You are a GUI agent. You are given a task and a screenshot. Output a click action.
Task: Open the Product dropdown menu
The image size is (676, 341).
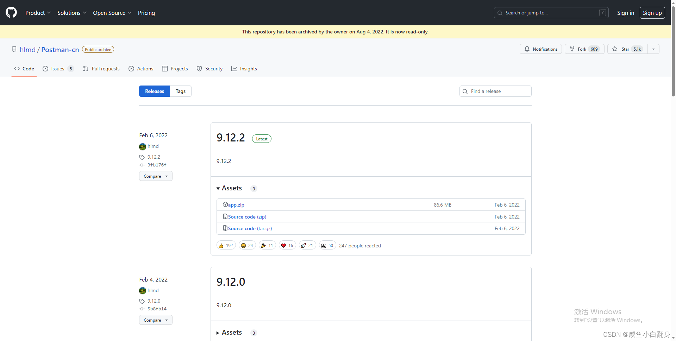[x=38, y=13]
